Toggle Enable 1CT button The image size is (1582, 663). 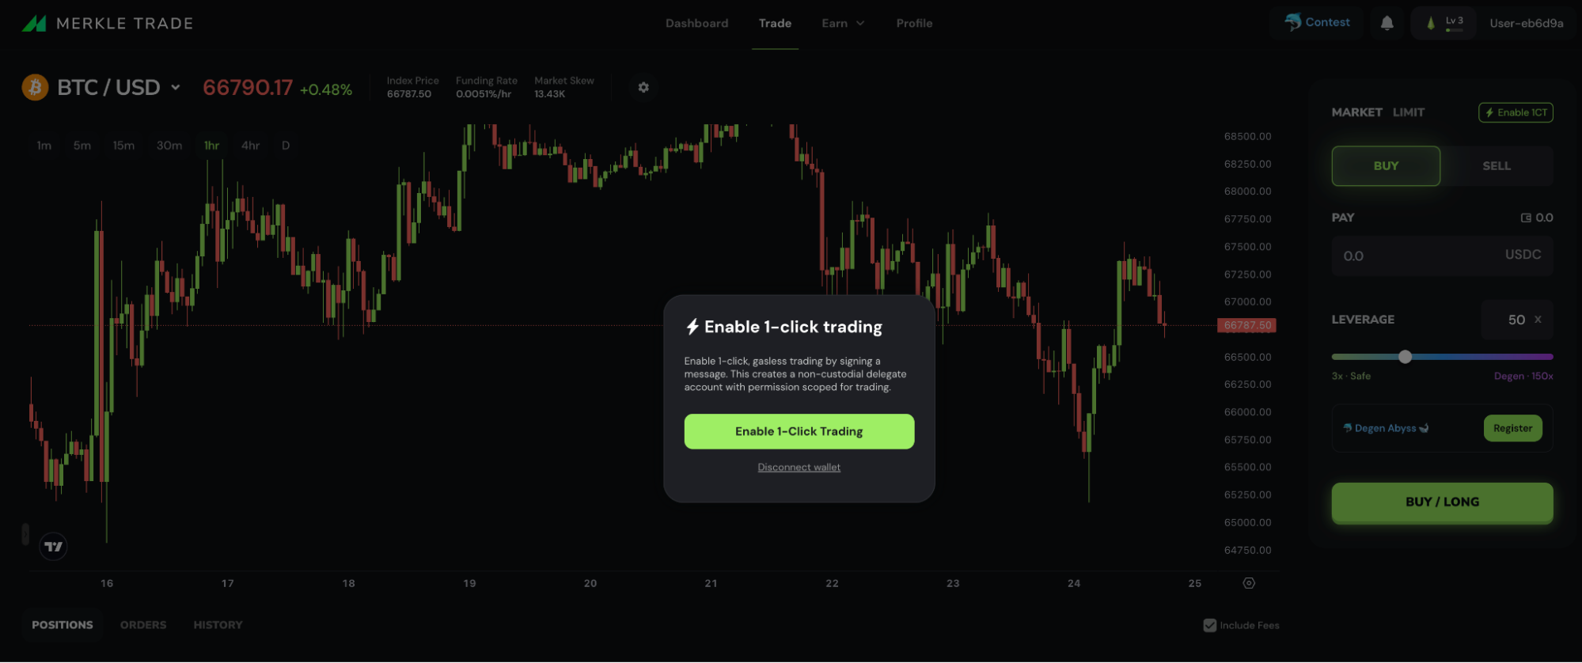(1516, 112)
